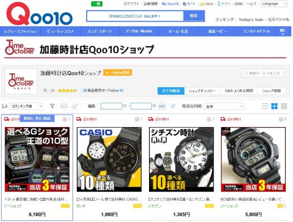293x222 pixels.
Task: Open the CASIO 10種類 watch thumbnail
Action: pos(109,159)
